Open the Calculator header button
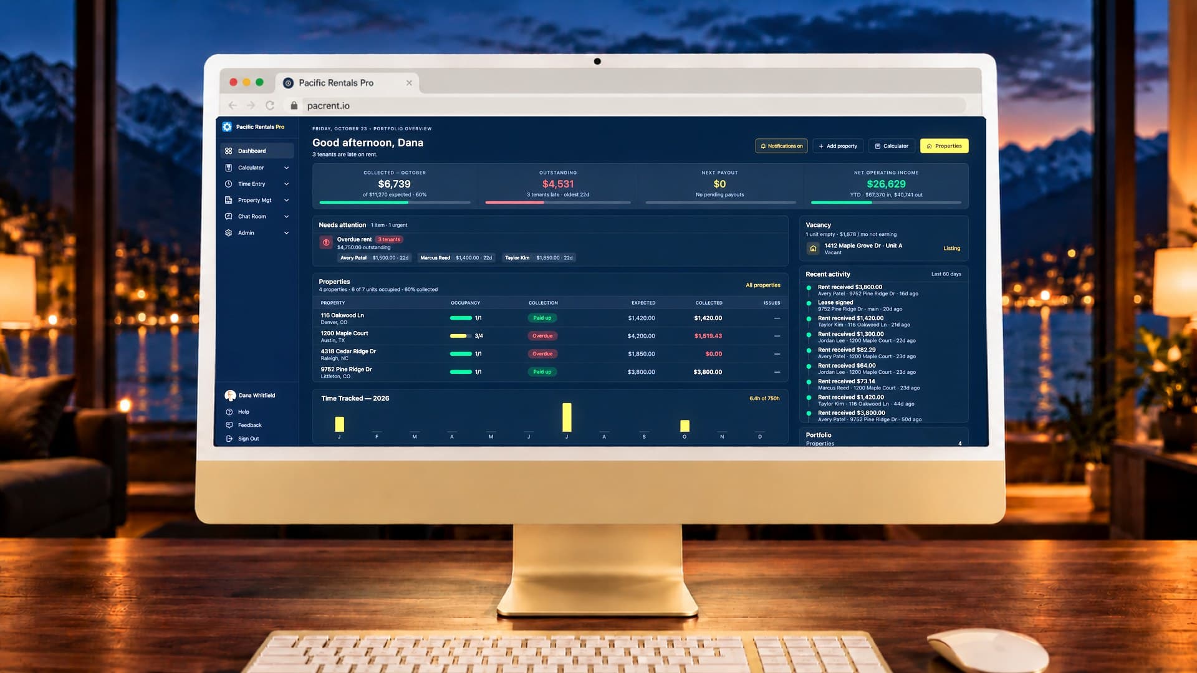Viewport: 1197px width, 673px height. (x=892, y=146)
